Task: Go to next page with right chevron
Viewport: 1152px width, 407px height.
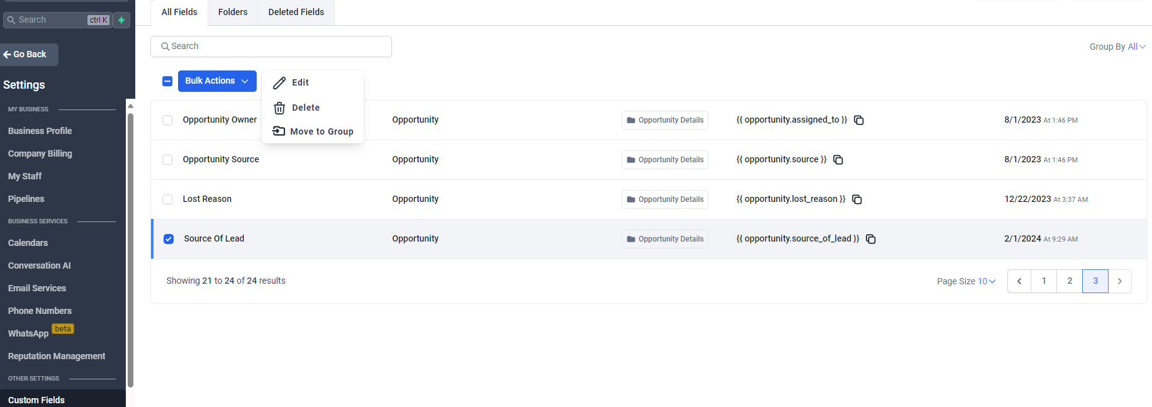Action: pos(1120,281)
